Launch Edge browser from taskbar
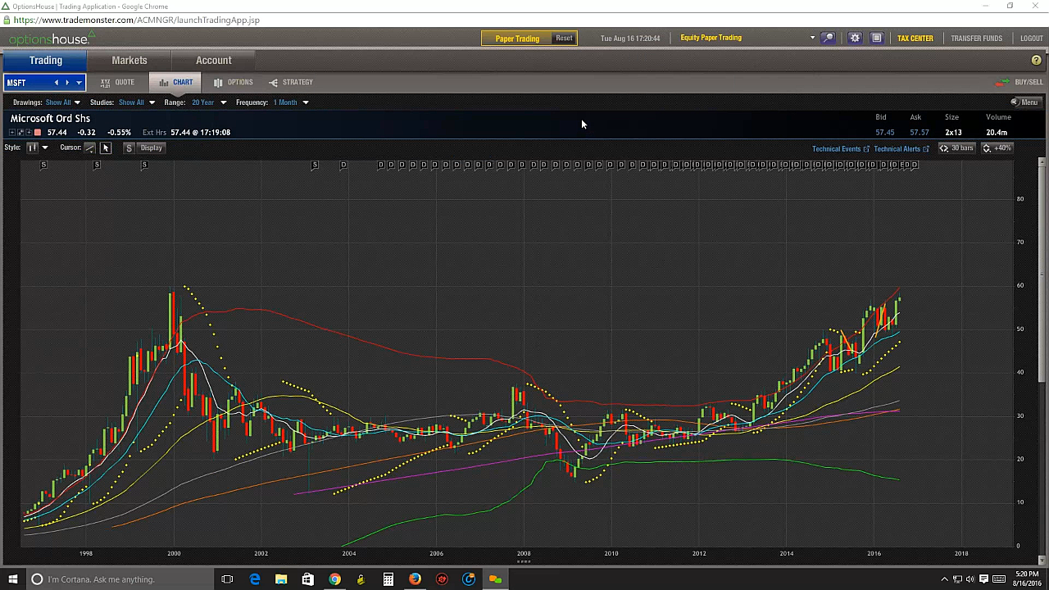 [x=255, y=579]
